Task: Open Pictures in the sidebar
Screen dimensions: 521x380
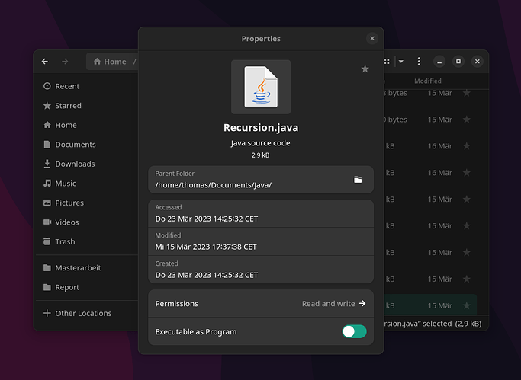Action: click(86, 203)
